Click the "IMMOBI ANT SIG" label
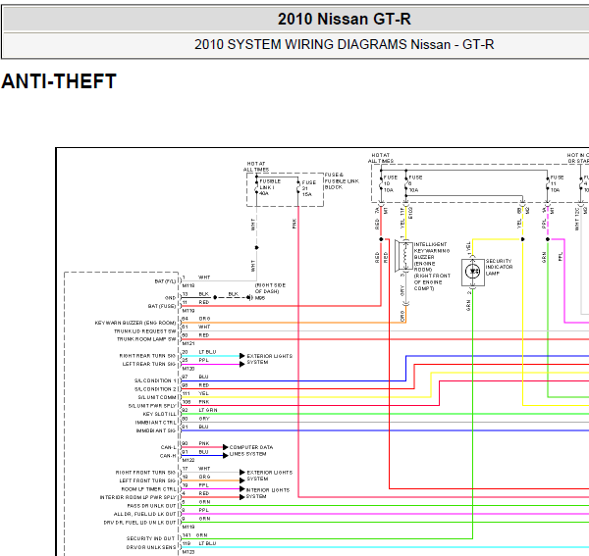Screen dimensions: 589x556 (x=156, y=430)
